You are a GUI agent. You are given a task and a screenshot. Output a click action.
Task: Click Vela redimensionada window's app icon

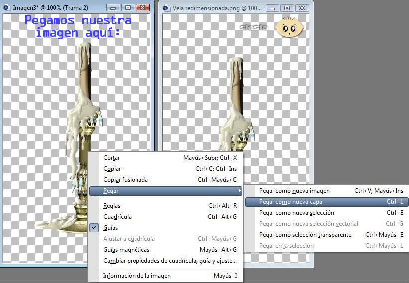tap(166, 8)
